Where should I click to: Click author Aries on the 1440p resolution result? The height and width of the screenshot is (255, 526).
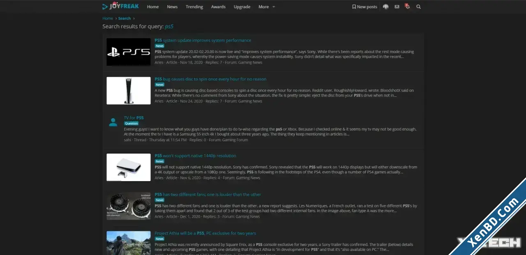[x=159, y=178]
